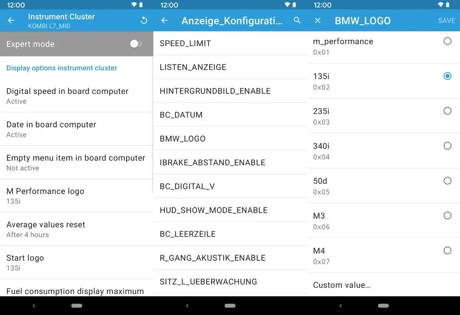Open the BC_DATUM parameter
Viewport: 460px width, 315px height.
[x=229, y=114]
